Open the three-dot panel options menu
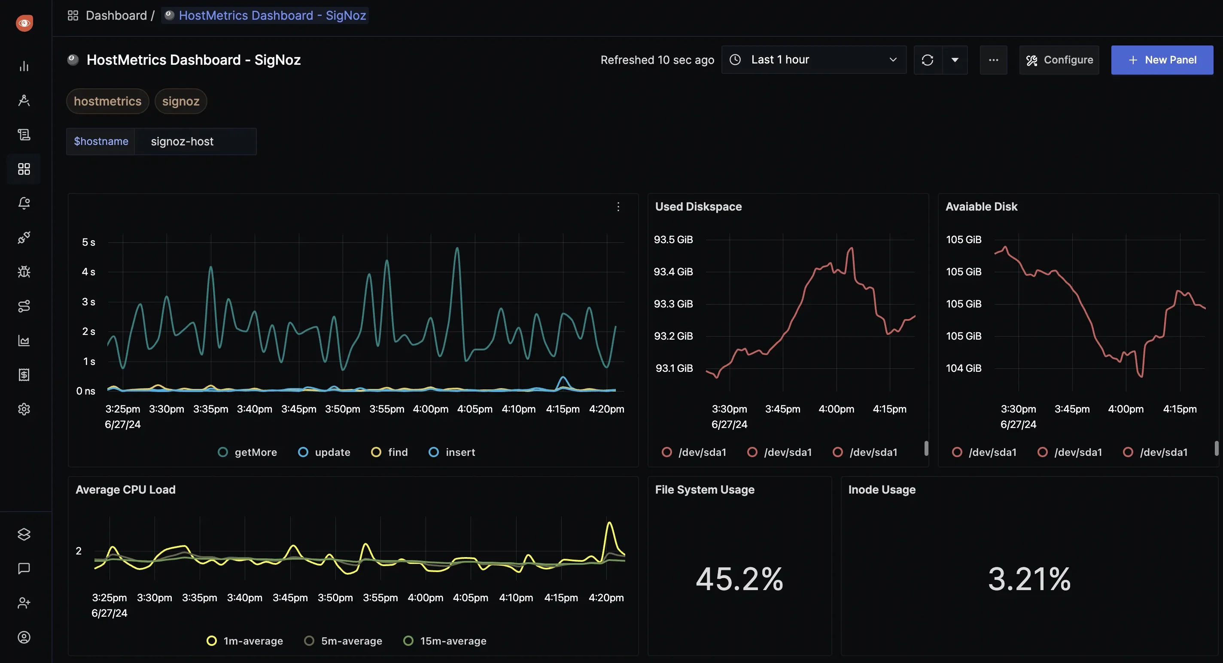The height and width of the screenshot is (663, 1223). click(x=618, y=207)
